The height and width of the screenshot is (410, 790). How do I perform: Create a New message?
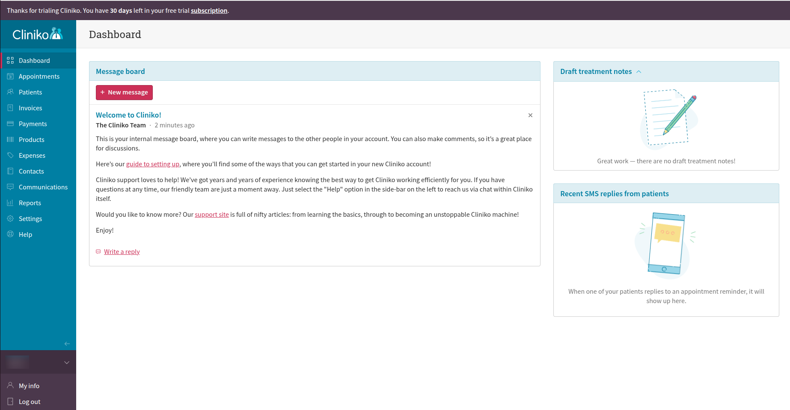(x=124, y=92)
